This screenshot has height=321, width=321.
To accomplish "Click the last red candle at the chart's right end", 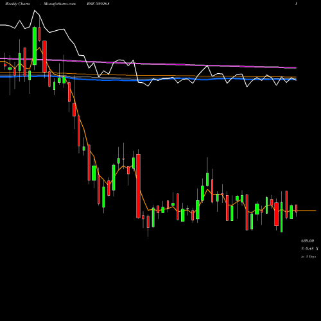I will pyautogui.click(x=297, y=208).
